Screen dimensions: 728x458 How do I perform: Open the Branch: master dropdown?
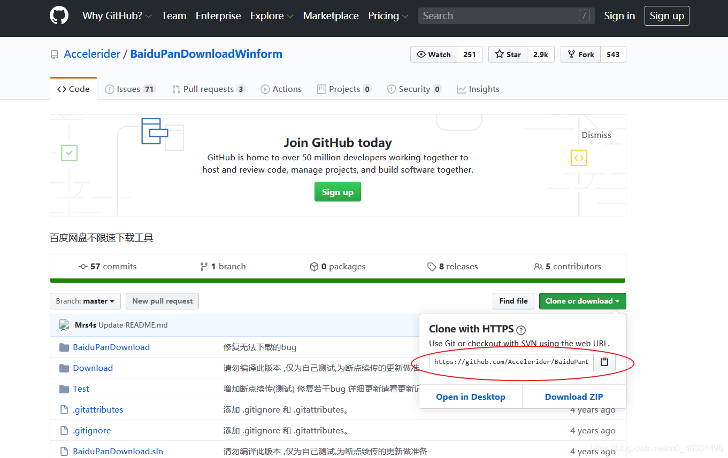85,301
